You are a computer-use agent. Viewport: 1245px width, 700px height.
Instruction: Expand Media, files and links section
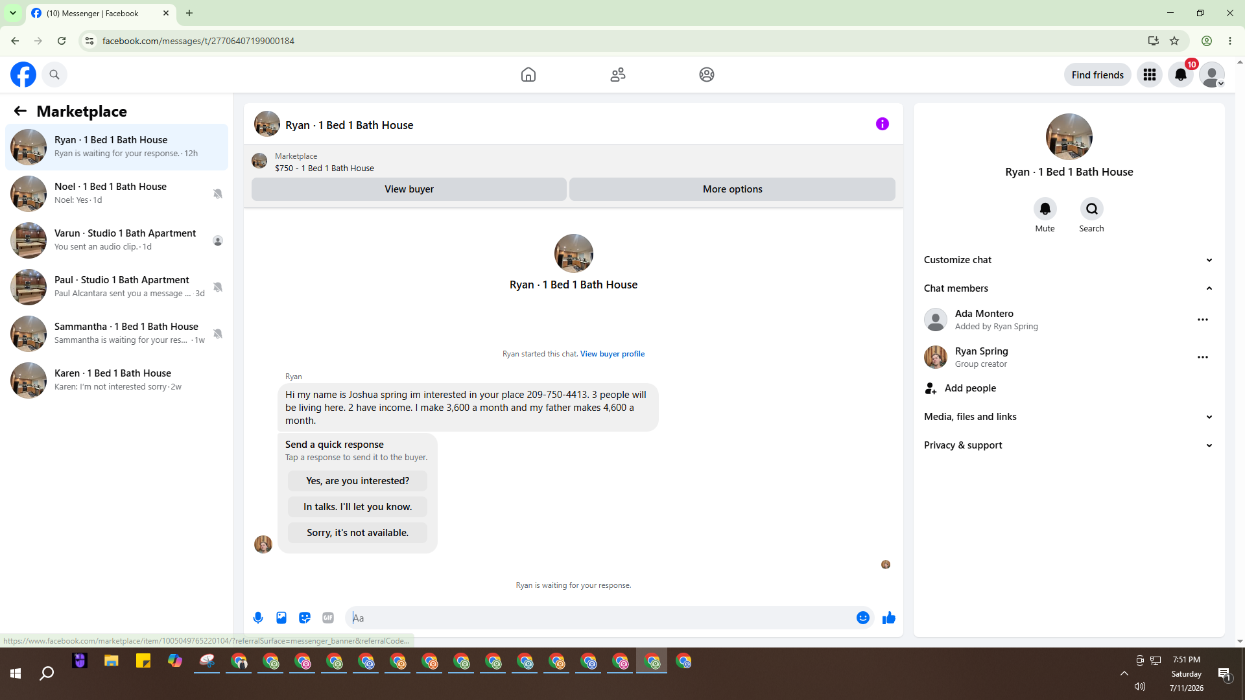[x=1069, y=417]
